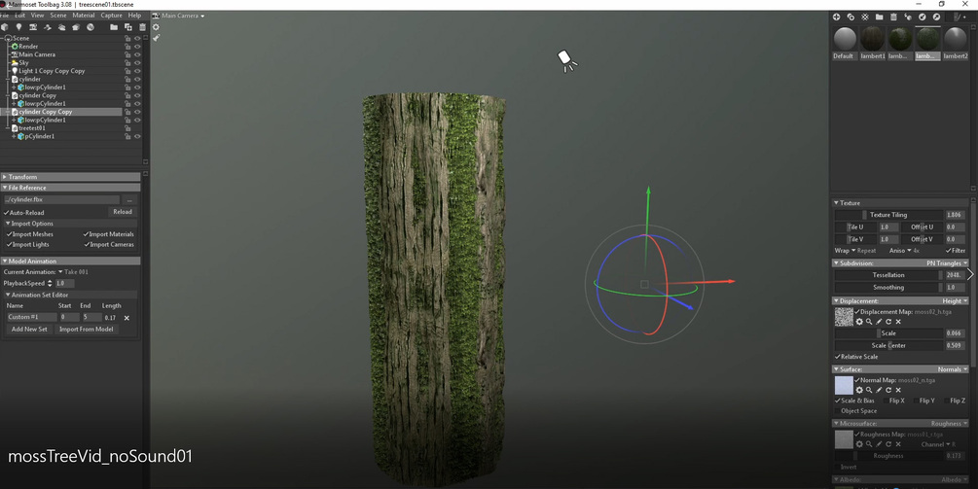978x489 pixels.
Task: Click the flashlight icon under viewport settings
Action: point(156,38)
